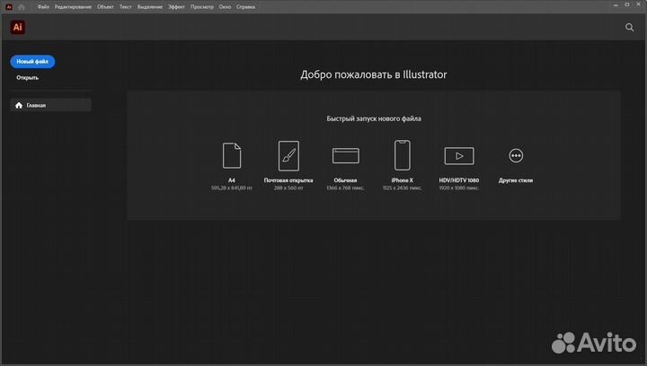Click the Быстрый запуск нового файла text
The height and width of the screenshot is (366, 647).
374,118
